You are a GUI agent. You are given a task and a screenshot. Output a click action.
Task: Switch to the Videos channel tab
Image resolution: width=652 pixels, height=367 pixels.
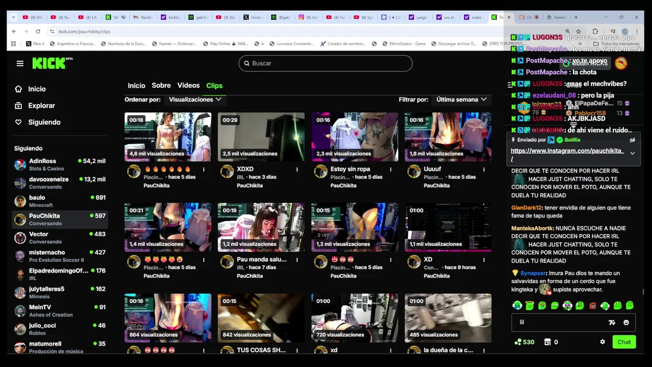(x=188, y=86)
